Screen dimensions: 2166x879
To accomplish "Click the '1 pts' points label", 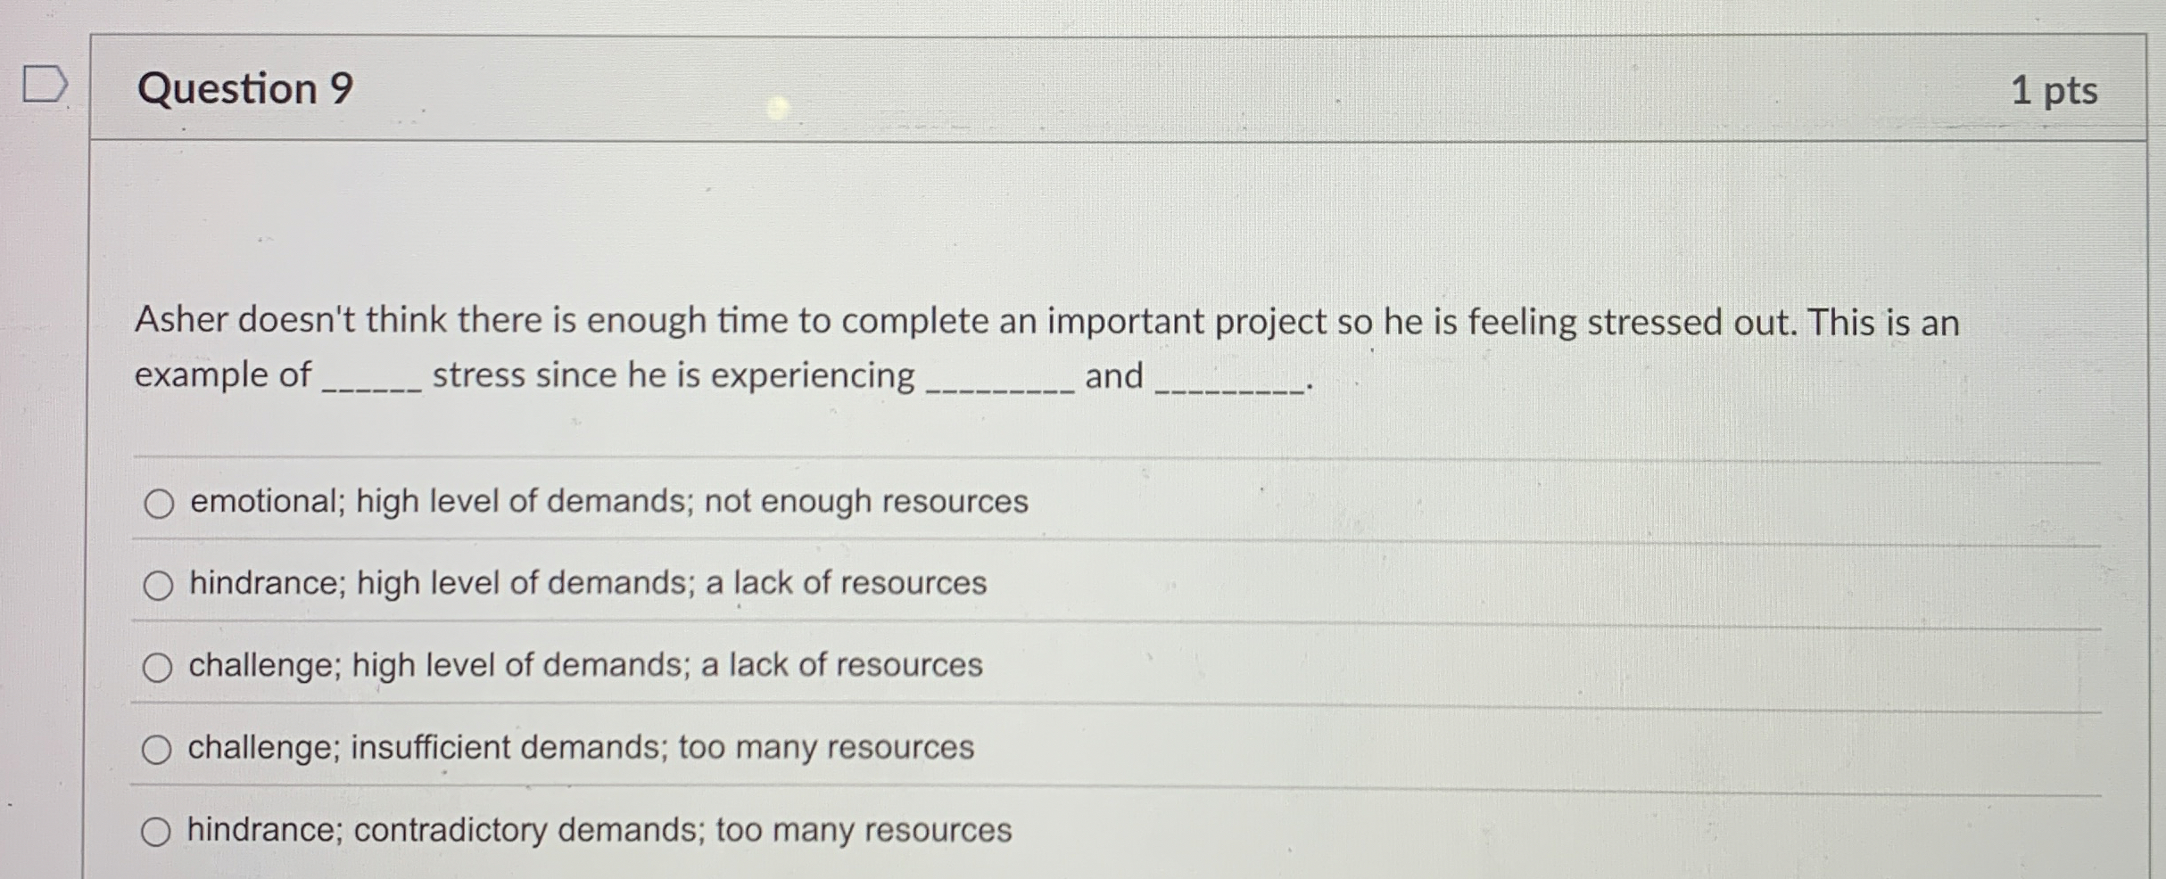I will [2054, 91].
